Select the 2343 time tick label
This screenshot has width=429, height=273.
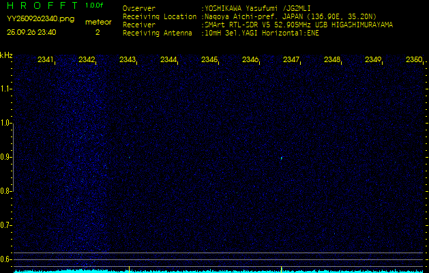pyautogui.click(x=128, y=60)
